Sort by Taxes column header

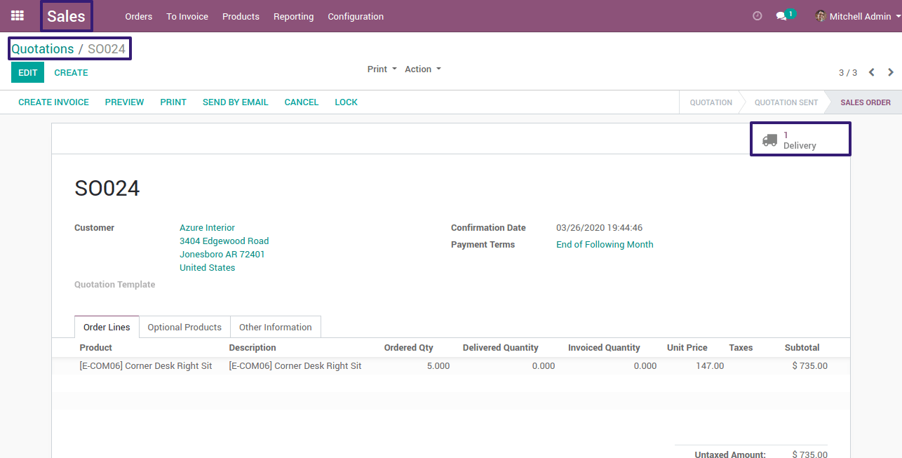coord(741,348)
